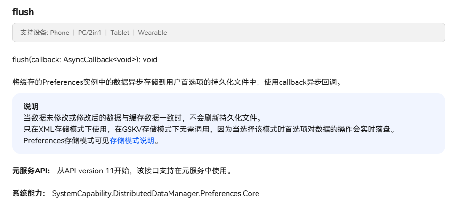The width and height of the screenshot is (451, 204).
Task: Open the 存储模式说明 link
Action: tap(132, 141)
